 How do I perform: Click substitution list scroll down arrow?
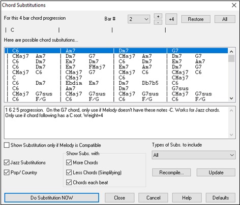[231, 98]
